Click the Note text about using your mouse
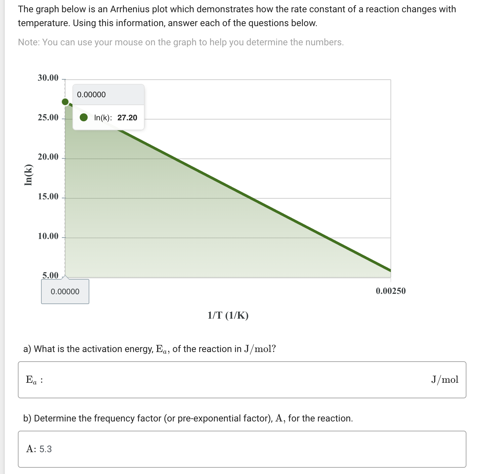This screenshot has height=474, width=479. point(181,42)
